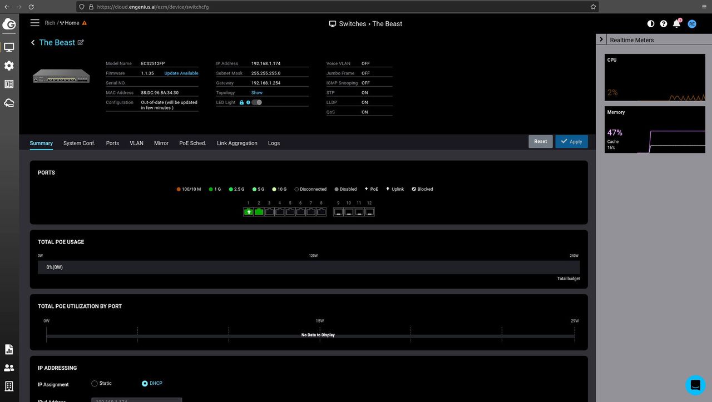Image resolution: width=712 pixels, height=402 pixels.
Task: Click the LED Light lock icon
Action: pos(241,102)
